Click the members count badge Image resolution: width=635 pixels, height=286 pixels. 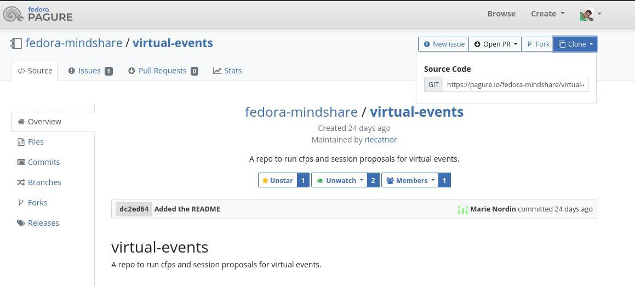(x=444, y=180)
